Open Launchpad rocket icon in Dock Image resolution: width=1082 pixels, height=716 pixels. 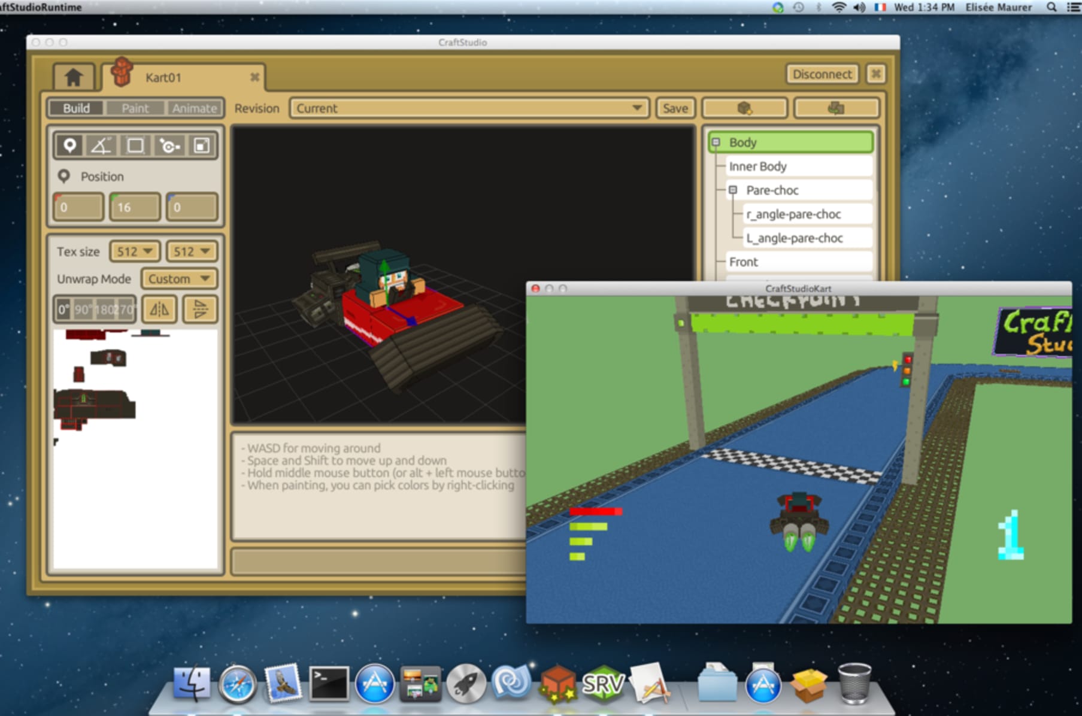point(466,684)
